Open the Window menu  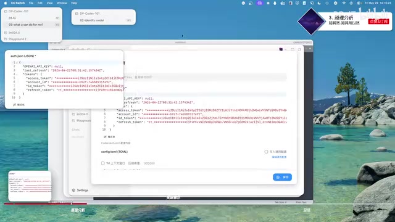tap(62, 3)
